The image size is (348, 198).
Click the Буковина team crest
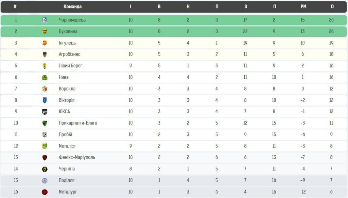click(x=45, y=32)
